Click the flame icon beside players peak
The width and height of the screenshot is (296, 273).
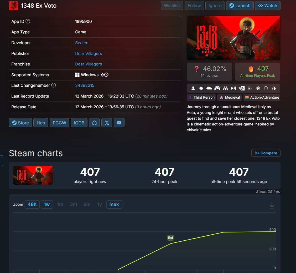tap(251, 69)
